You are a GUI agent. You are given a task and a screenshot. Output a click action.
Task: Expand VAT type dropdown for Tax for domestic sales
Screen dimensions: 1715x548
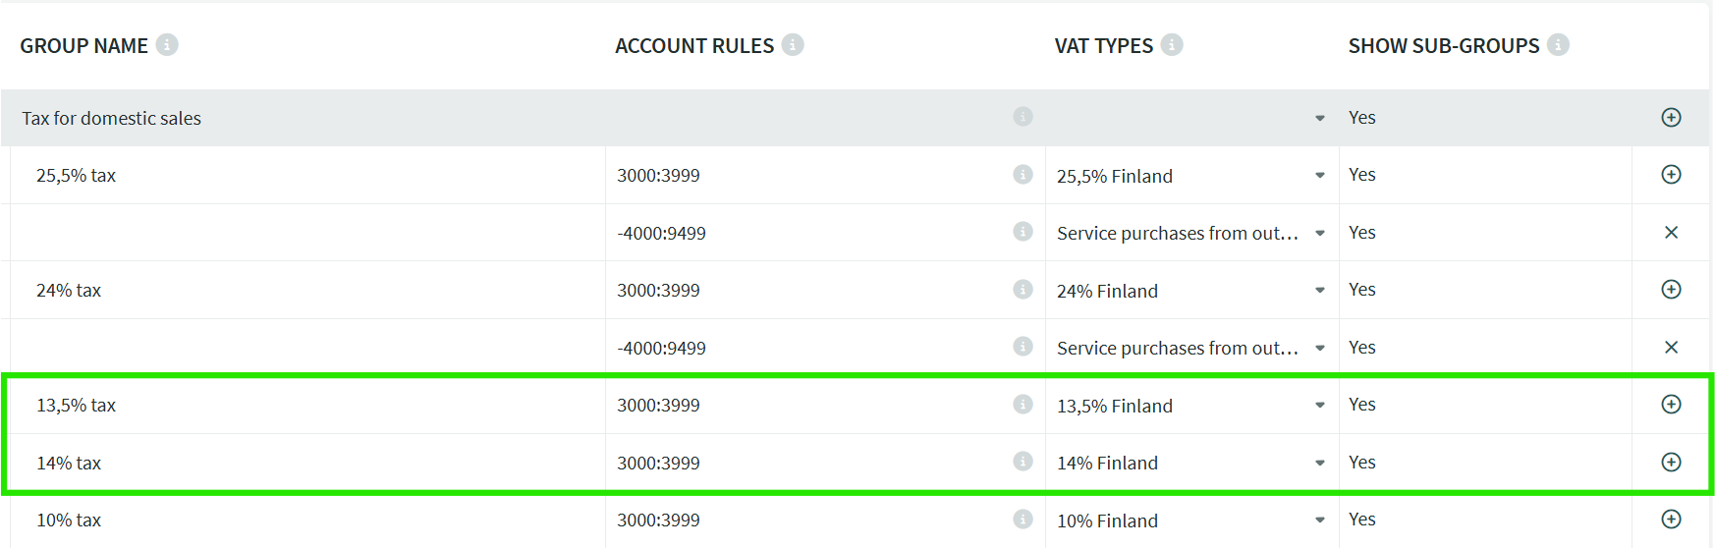[1319, 119]
